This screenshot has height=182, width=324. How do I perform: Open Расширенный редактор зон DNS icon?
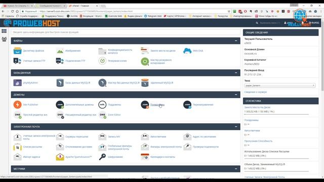[x=60, y=115]
